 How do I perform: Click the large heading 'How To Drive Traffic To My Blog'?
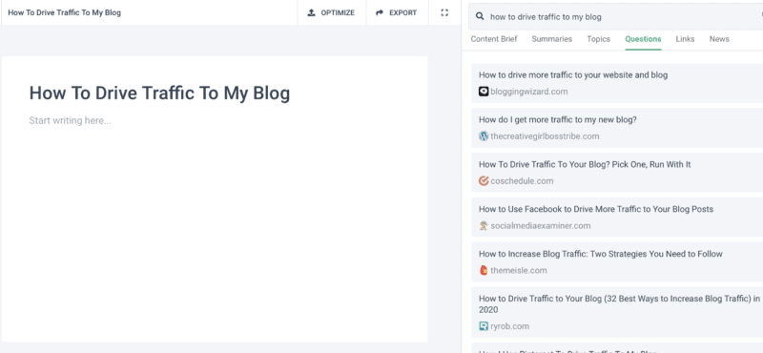coord(159,93)
